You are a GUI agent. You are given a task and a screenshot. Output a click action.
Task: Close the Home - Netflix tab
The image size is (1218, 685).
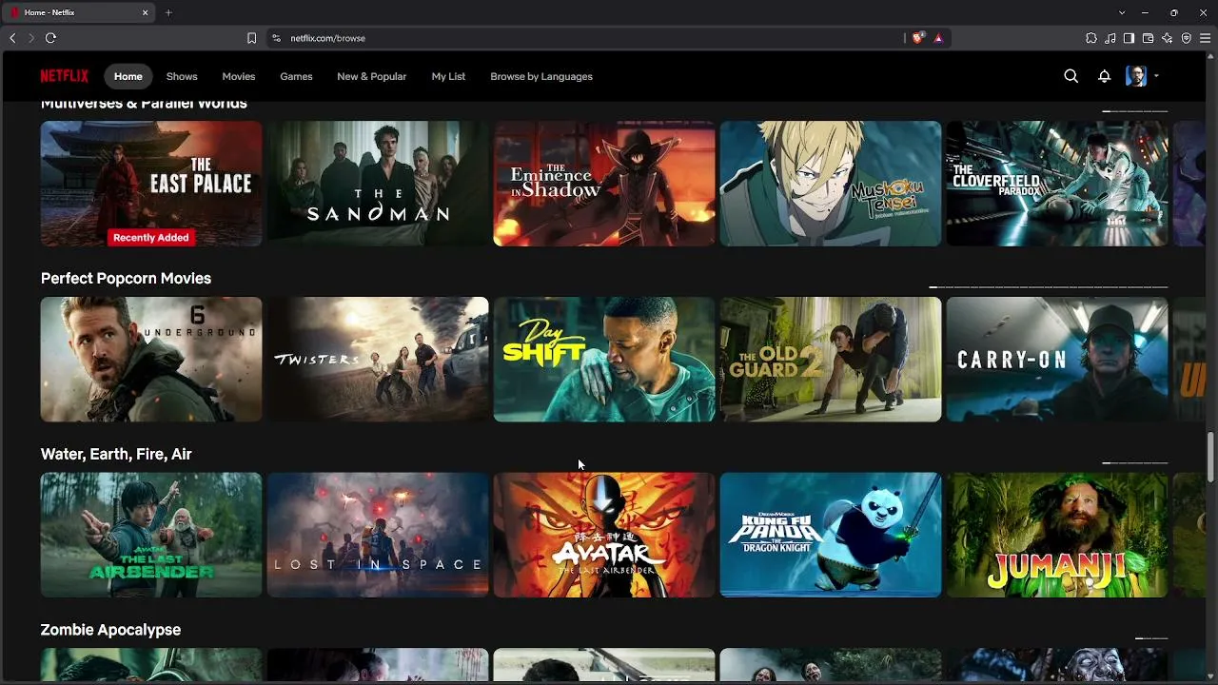tap(146, 12)
